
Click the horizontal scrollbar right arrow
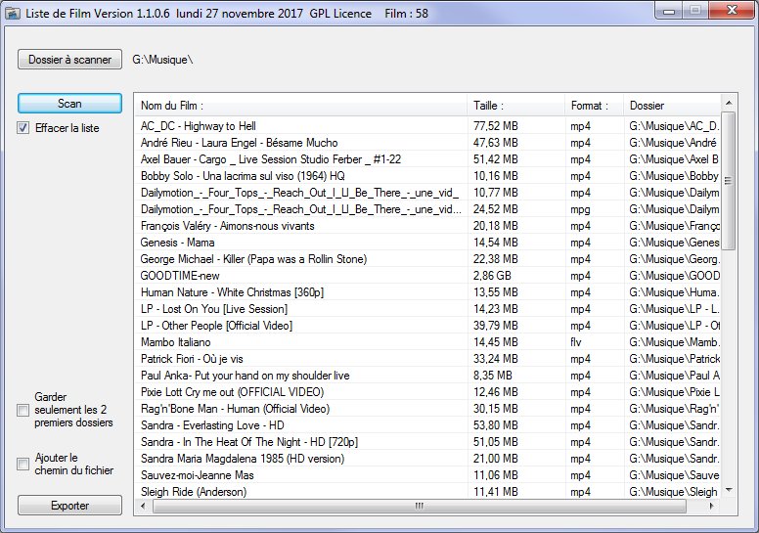point(712,506)
